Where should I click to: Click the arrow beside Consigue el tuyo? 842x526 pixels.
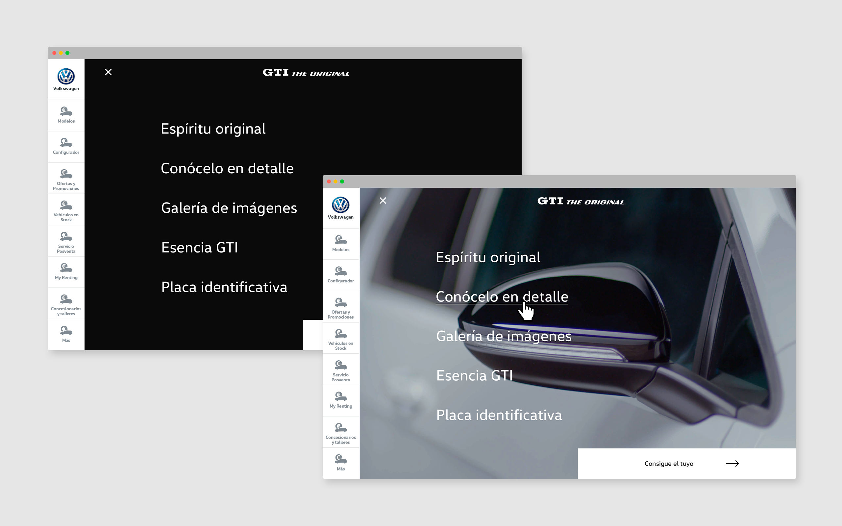(732, 464)
